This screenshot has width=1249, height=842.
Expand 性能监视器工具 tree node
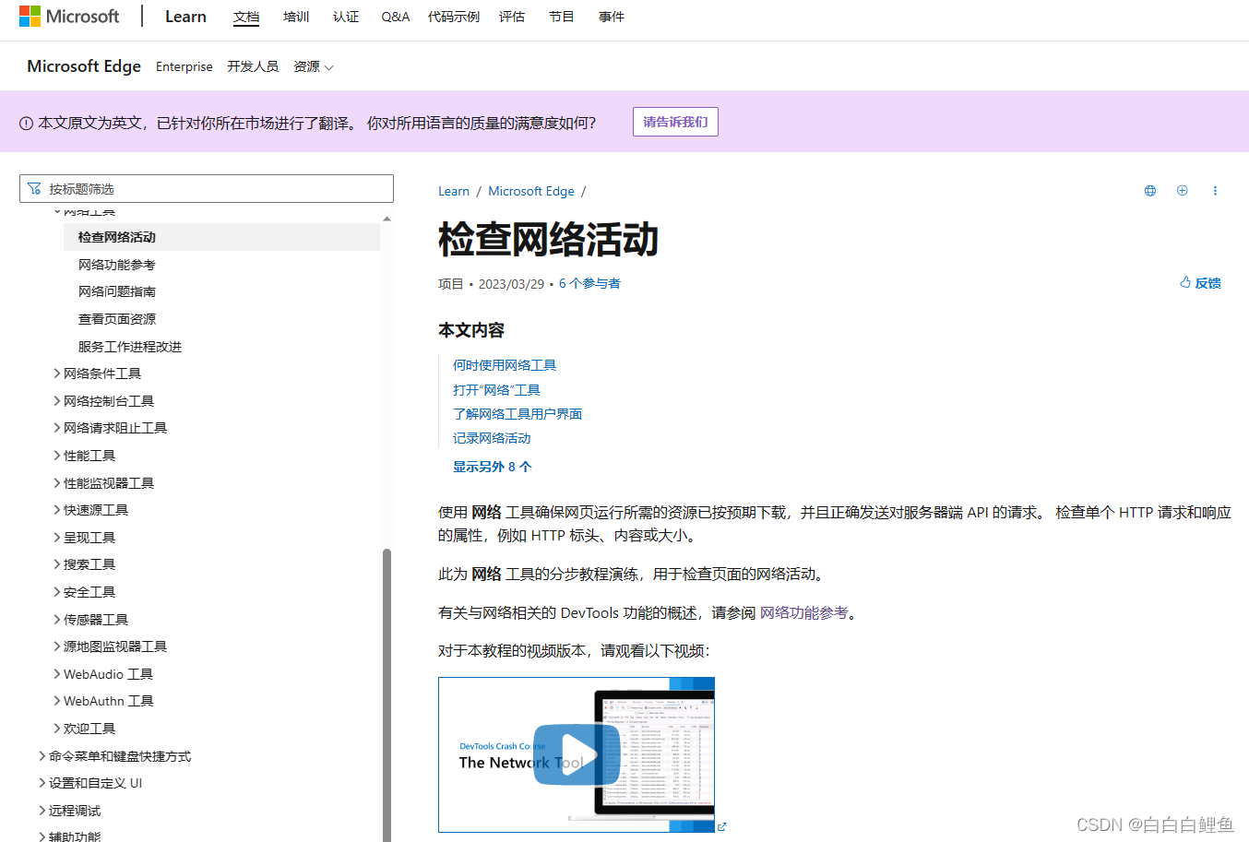coord(57,483)
